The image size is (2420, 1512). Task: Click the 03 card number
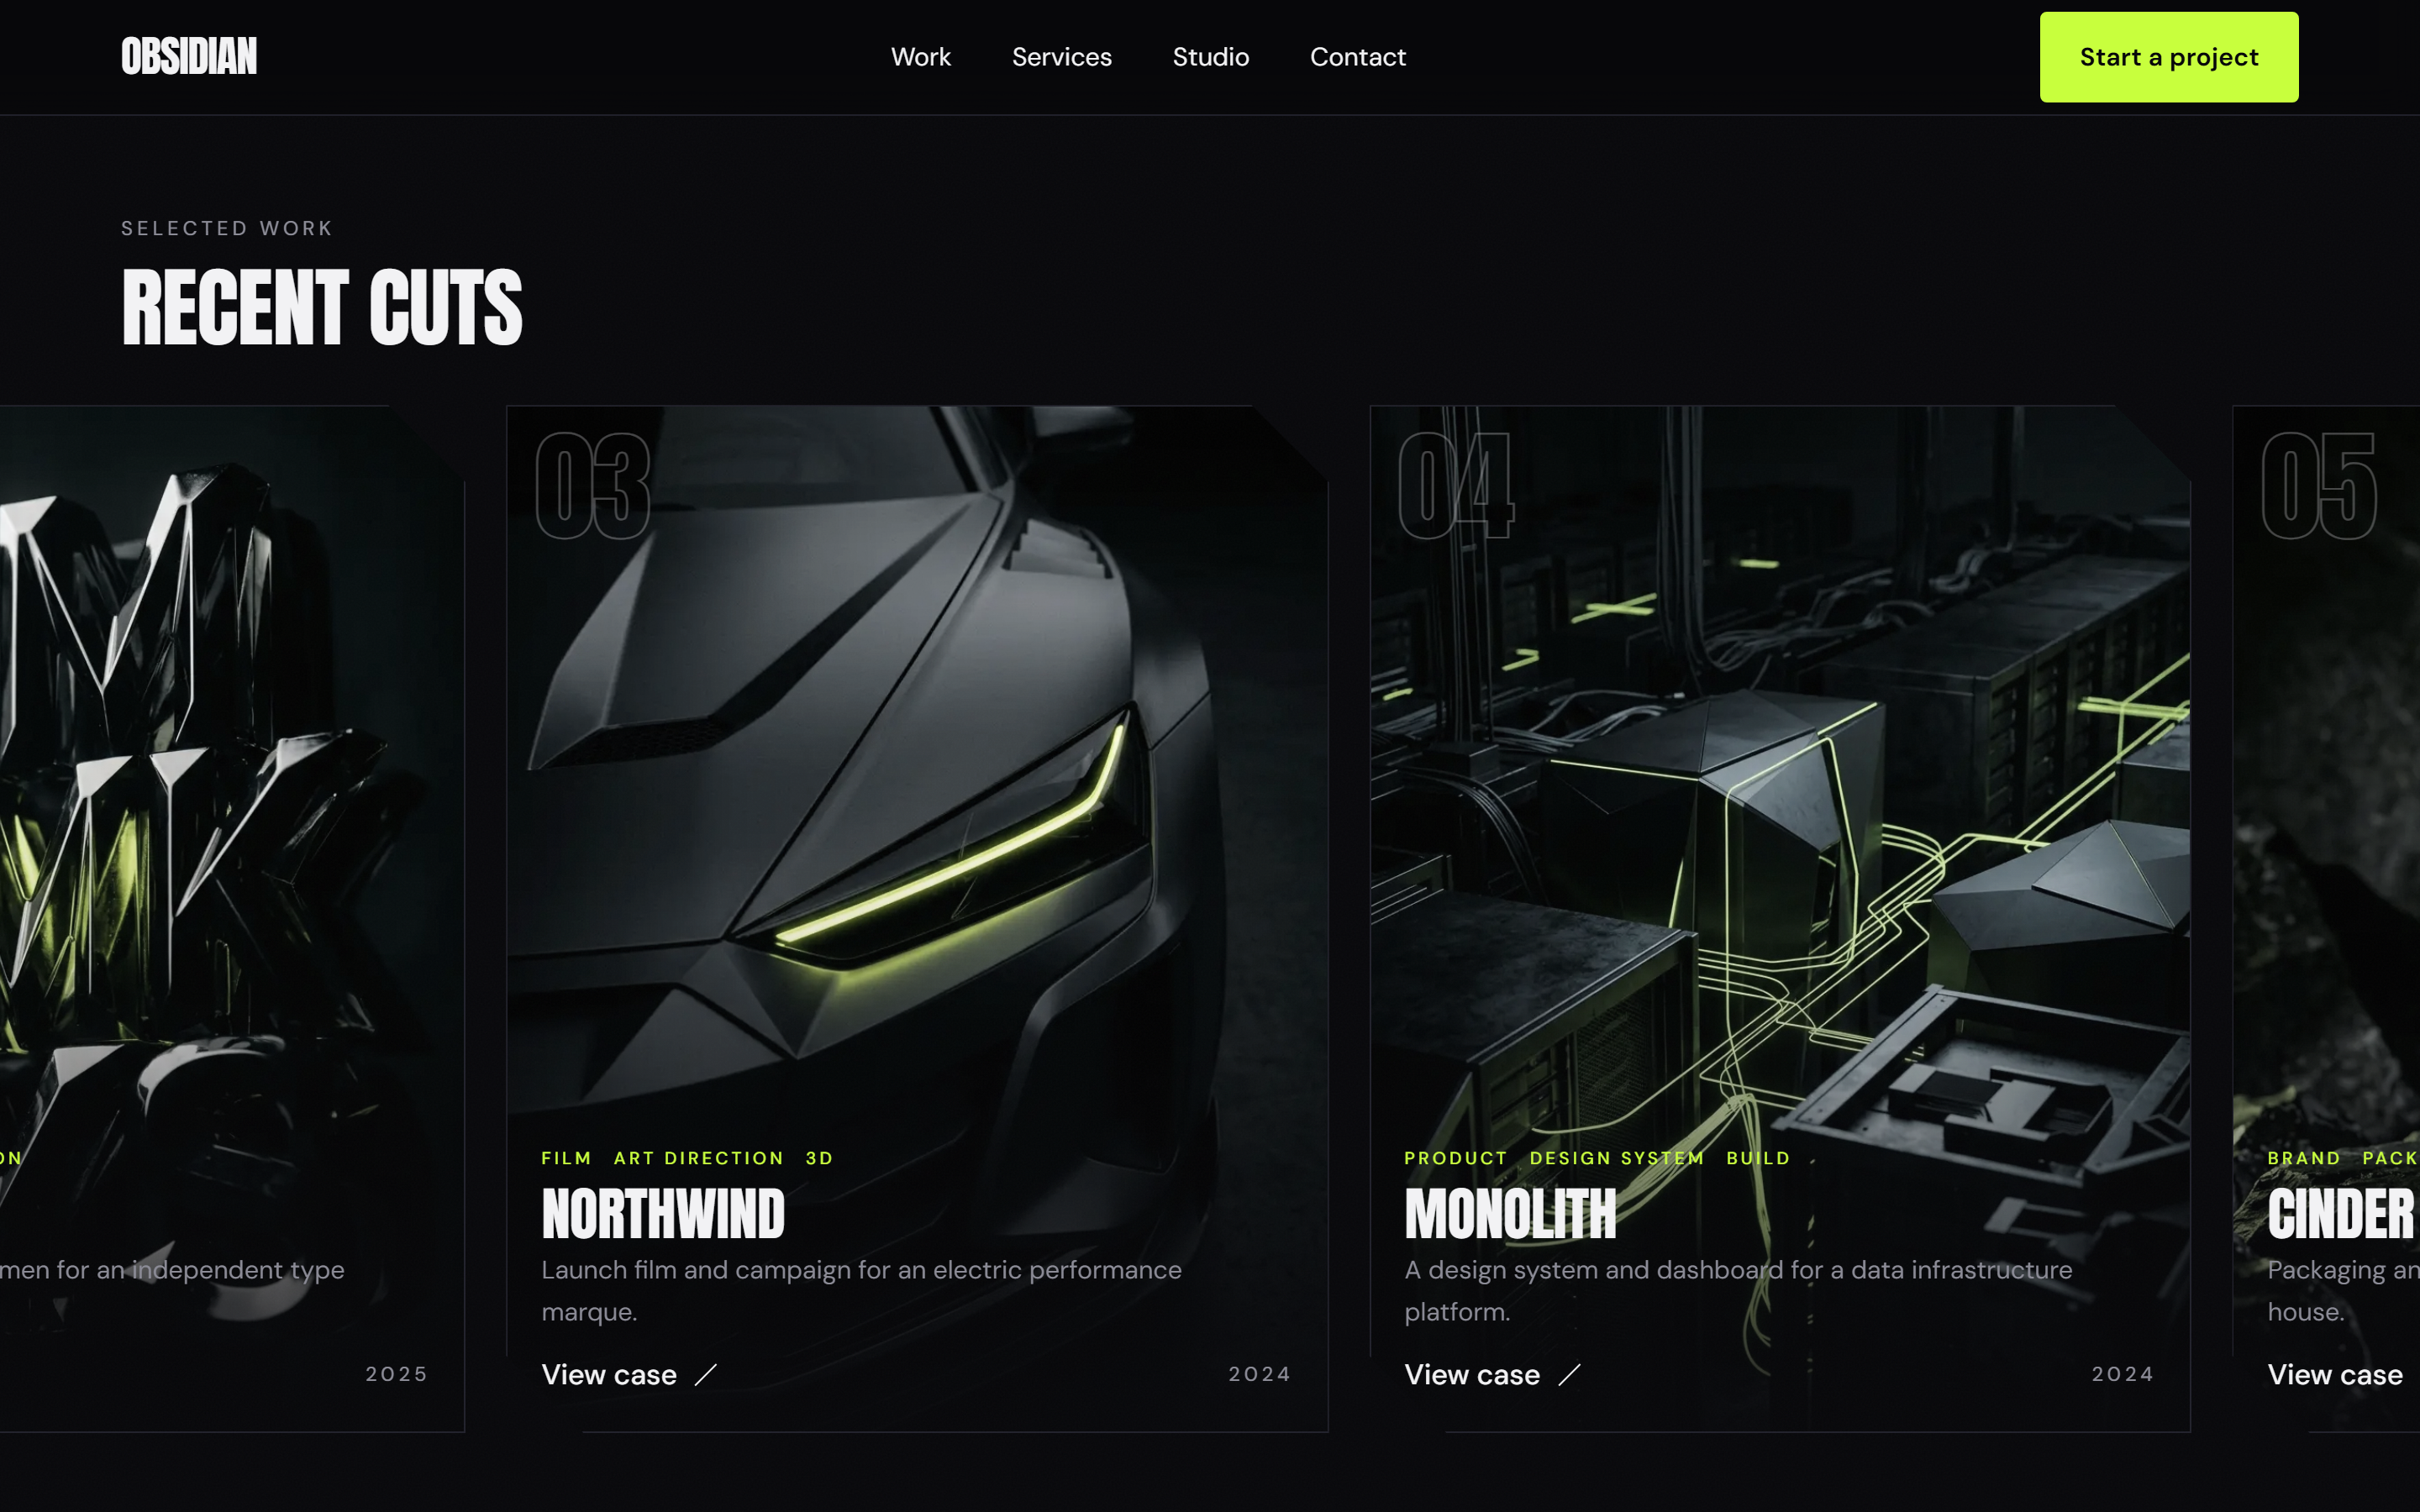(x=593, y=486)
